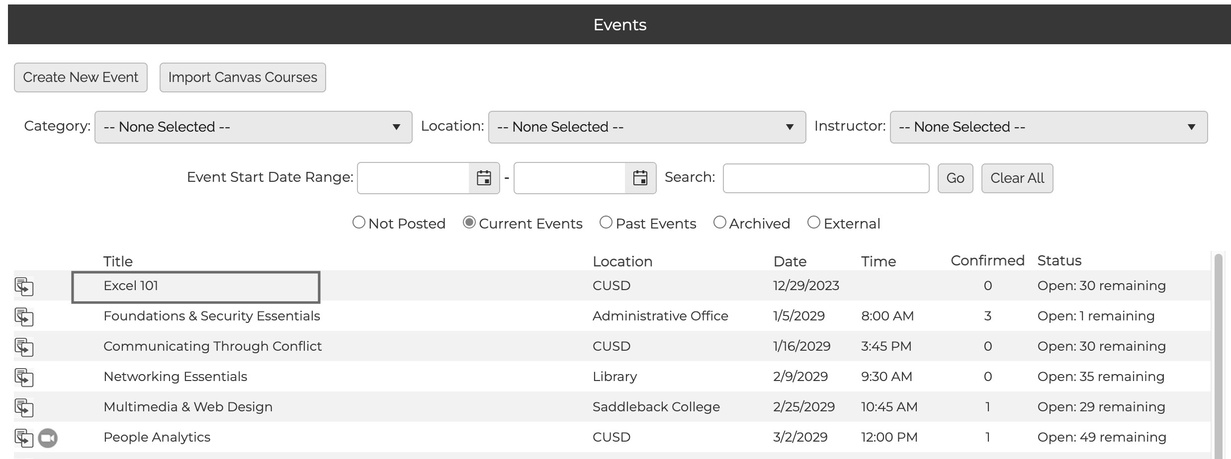Open the People Analytics event

point(157,437)
